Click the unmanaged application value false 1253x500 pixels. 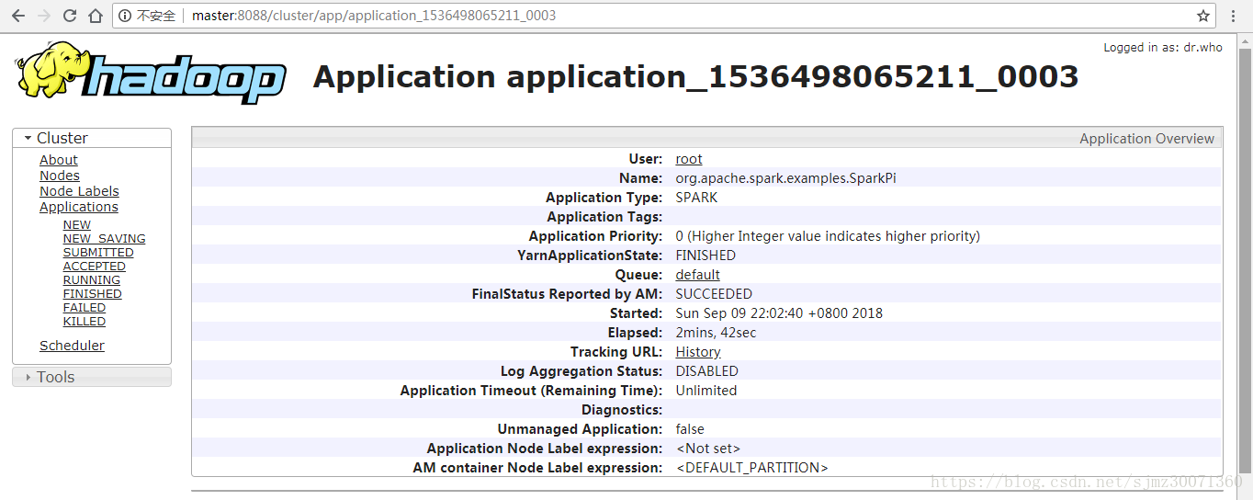click(x=690, y=429)
